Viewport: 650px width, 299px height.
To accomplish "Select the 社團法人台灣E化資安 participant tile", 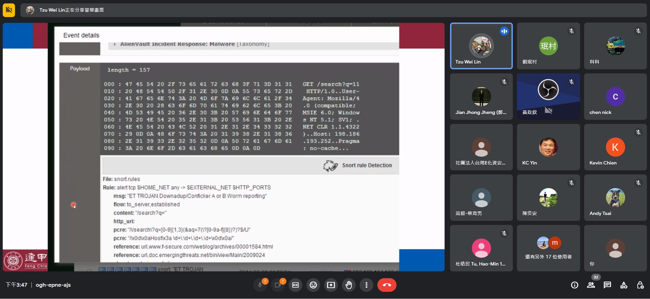I will pos(481,147).
